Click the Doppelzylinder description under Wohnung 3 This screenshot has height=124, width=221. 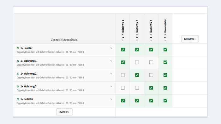[50, 90]
